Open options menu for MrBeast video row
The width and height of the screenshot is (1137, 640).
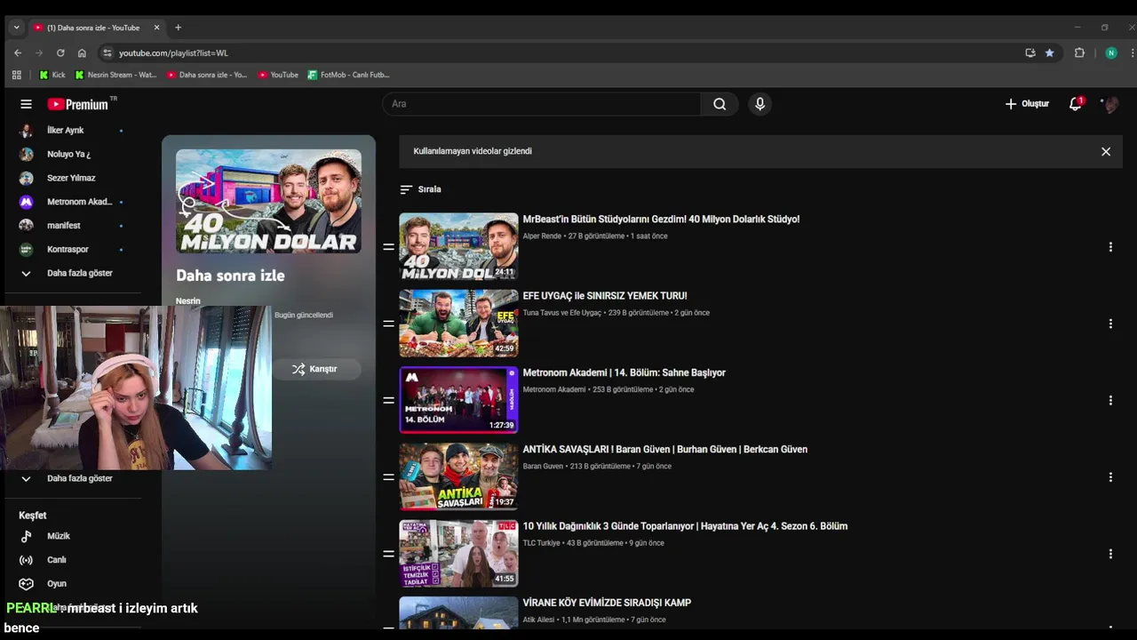(1110, 247)
